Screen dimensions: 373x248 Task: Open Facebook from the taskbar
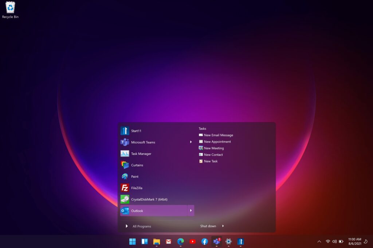tap(205, 241)
